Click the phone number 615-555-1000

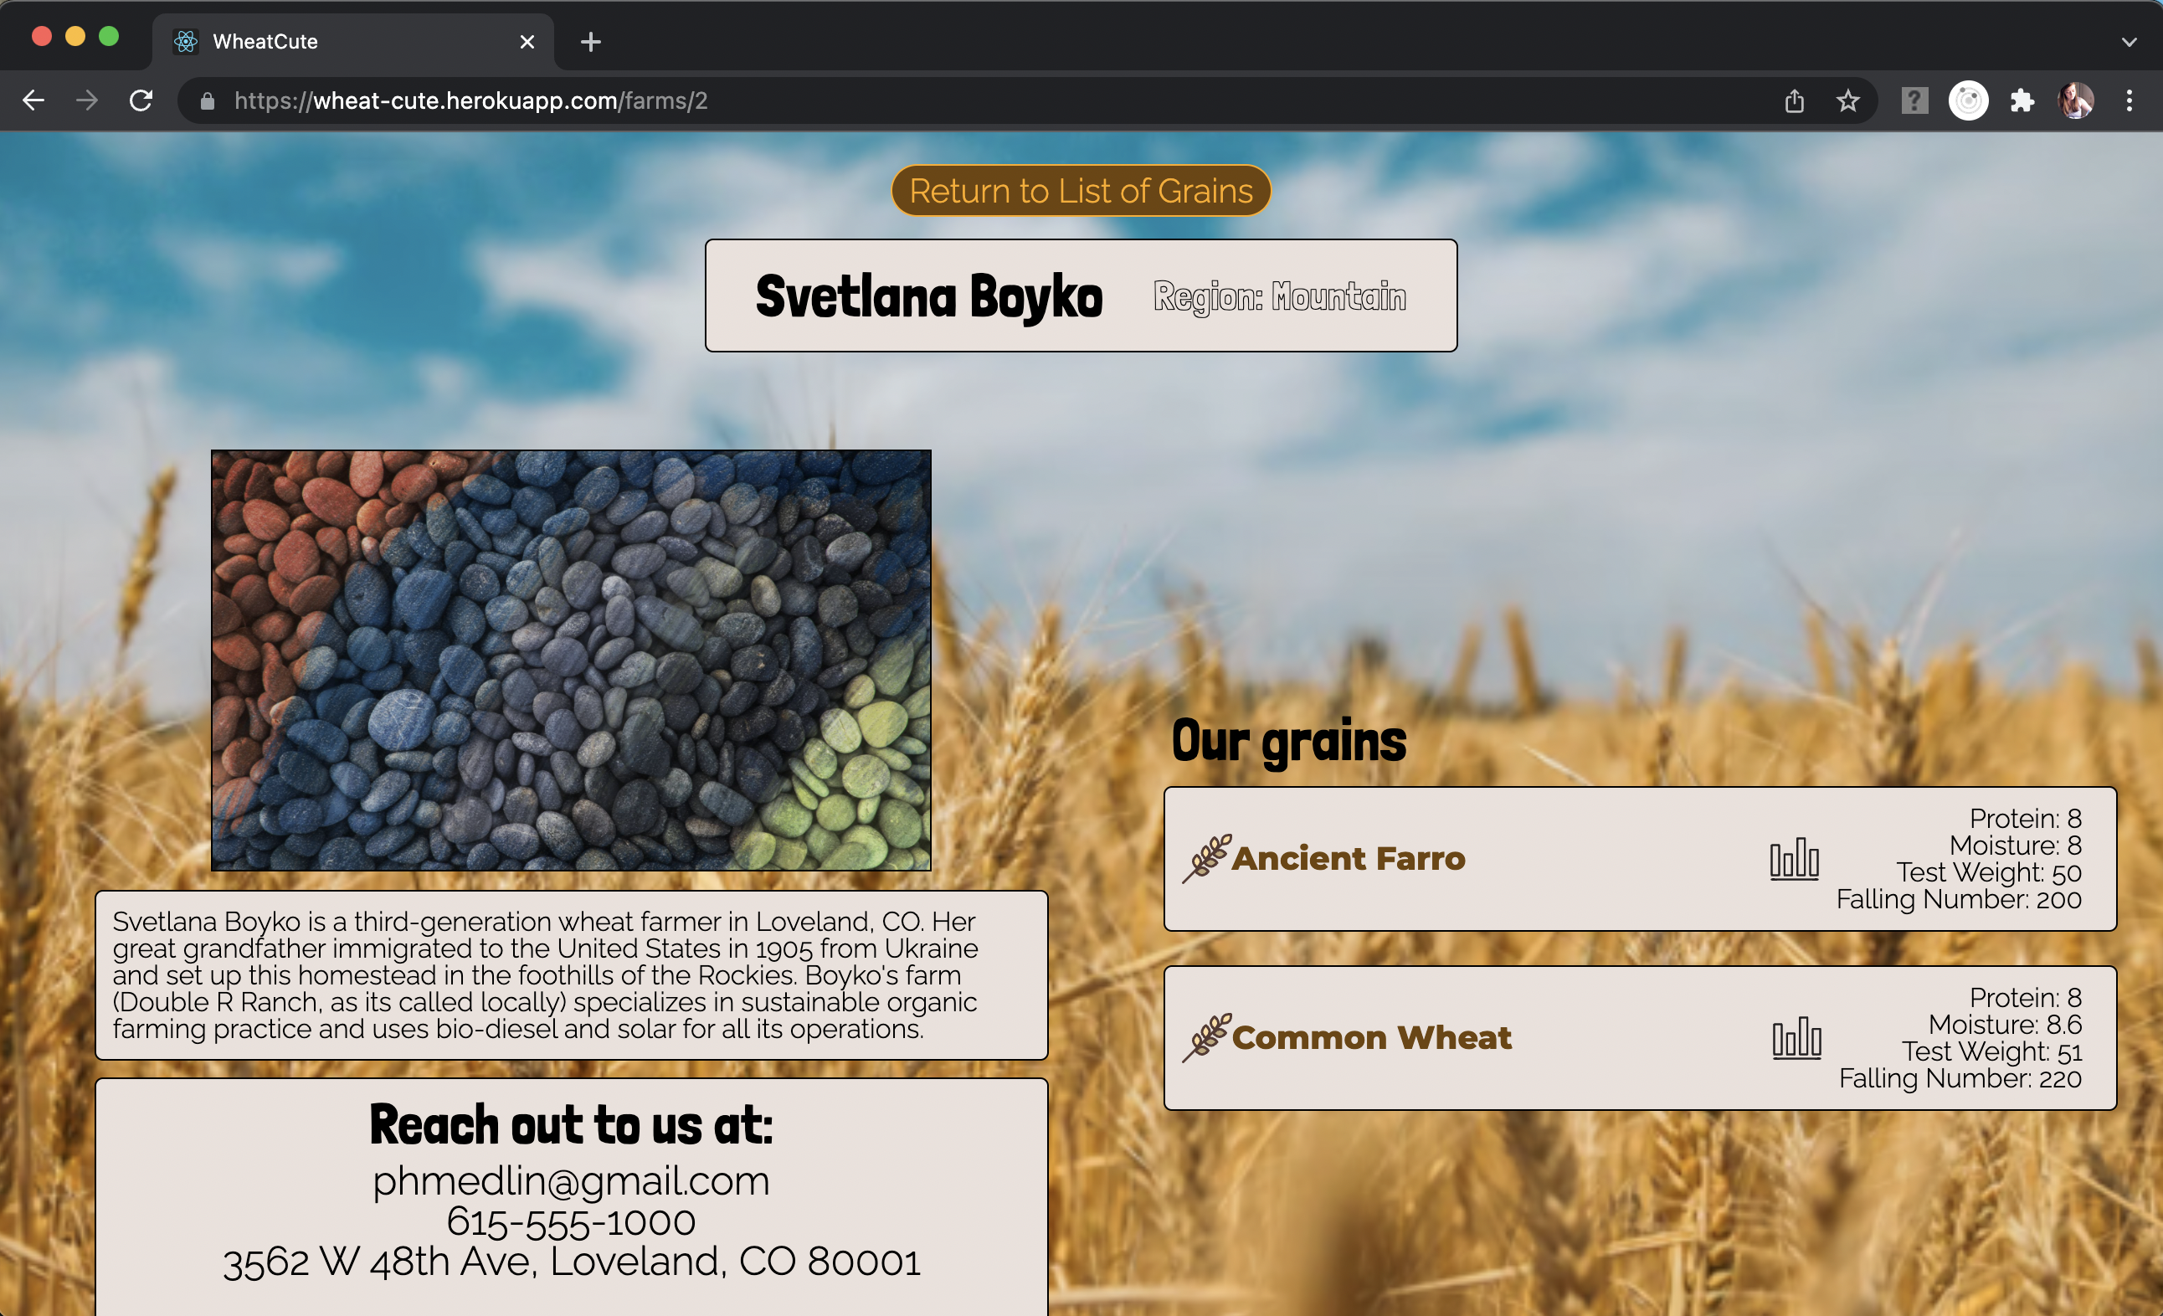pos(571,1221)
